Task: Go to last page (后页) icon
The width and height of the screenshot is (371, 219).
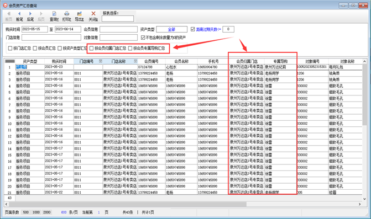Action: point(41,14)
